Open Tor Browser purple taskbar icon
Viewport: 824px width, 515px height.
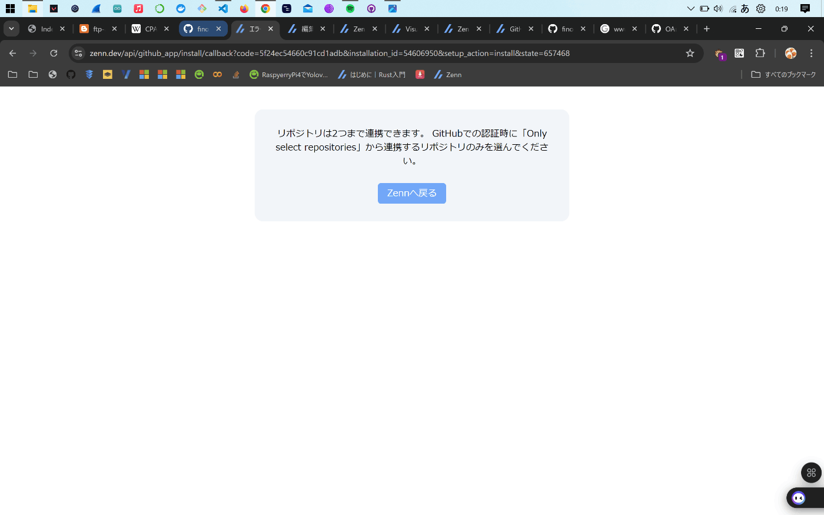329,9
